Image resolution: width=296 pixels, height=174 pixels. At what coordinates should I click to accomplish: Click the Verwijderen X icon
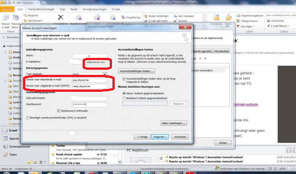tap(61, 17)
